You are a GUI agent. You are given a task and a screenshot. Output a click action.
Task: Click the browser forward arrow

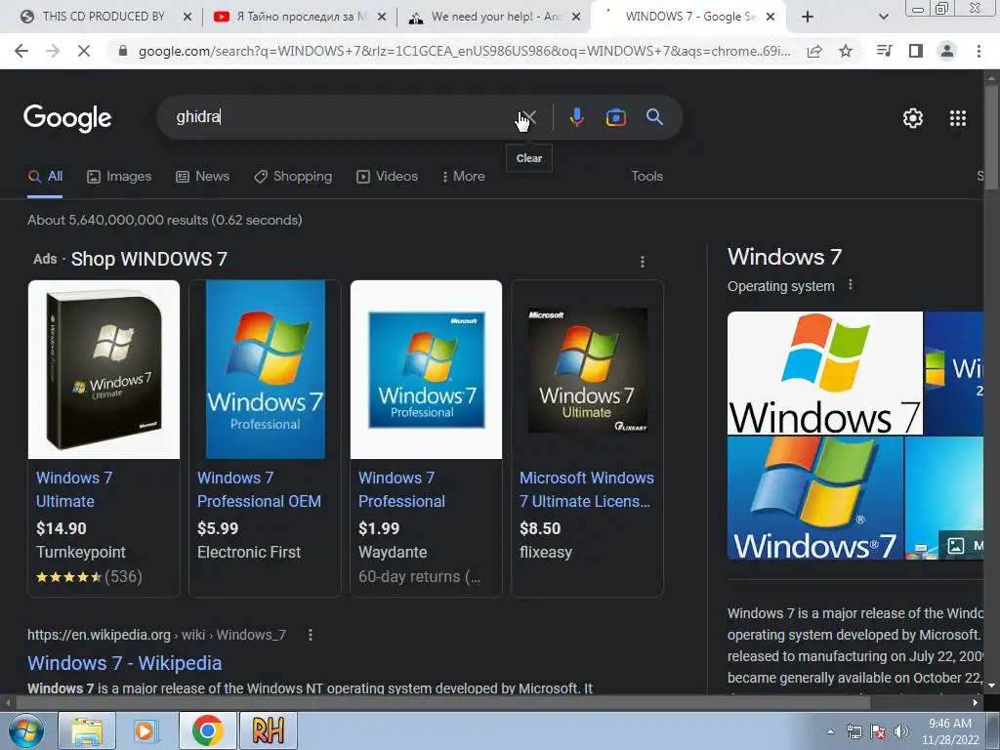[53, 51]
